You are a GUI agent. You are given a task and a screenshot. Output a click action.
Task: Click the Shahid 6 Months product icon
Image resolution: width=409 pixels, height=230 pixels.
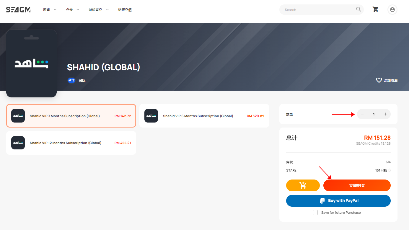[x=151, y=116]
